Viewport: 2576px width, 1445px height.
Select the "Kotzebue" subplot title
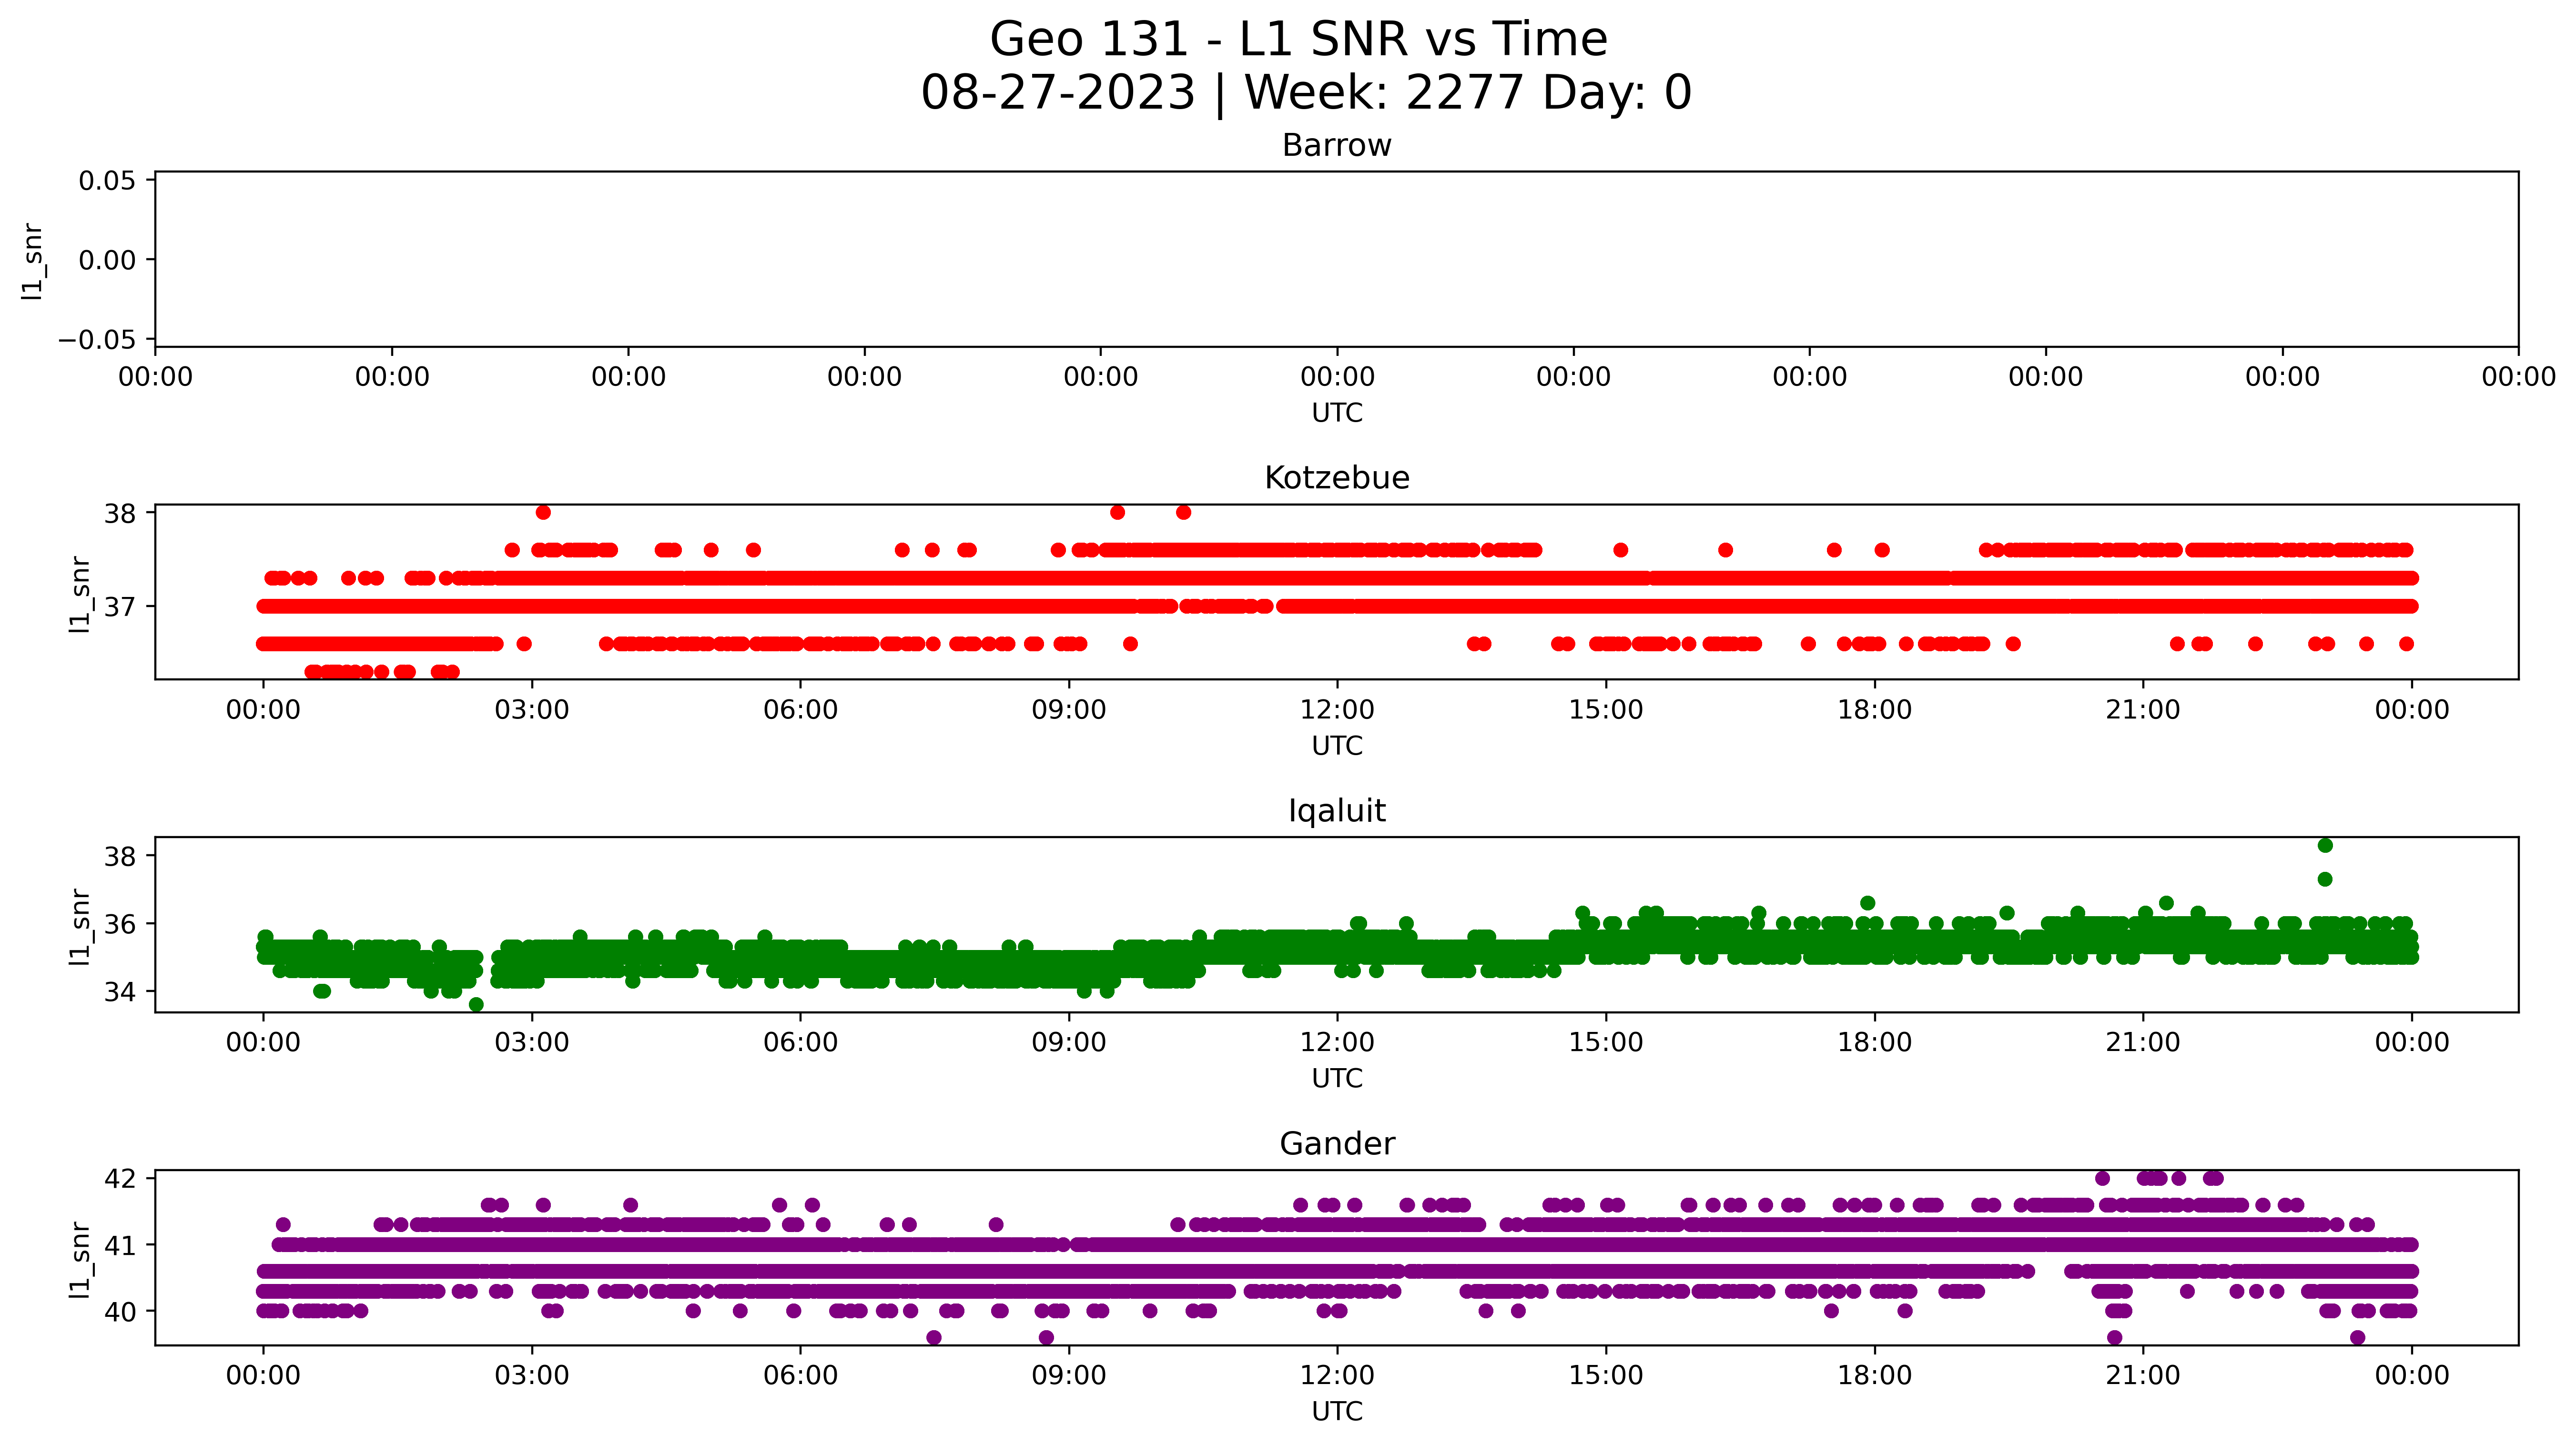[x=1337, y=478]
